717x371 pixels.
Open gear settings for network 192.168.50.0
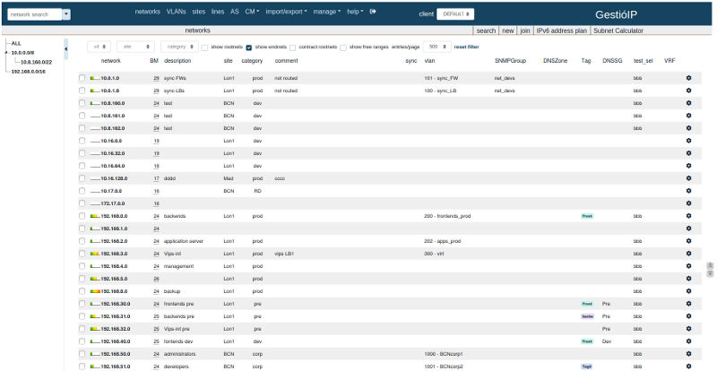click(x=688, y=354)
